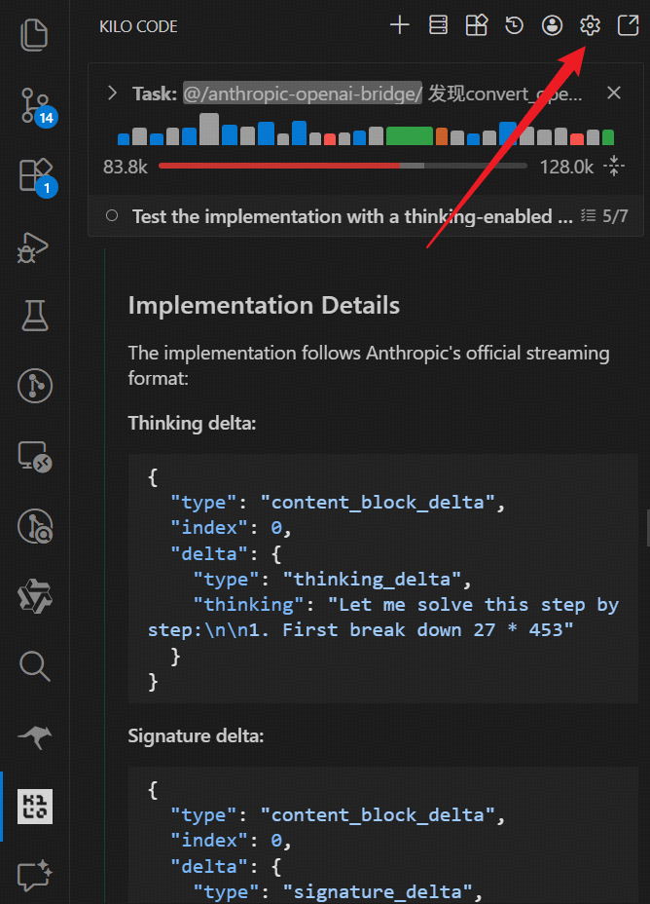Start a new Kilo Code task

[x=400, y=26]
